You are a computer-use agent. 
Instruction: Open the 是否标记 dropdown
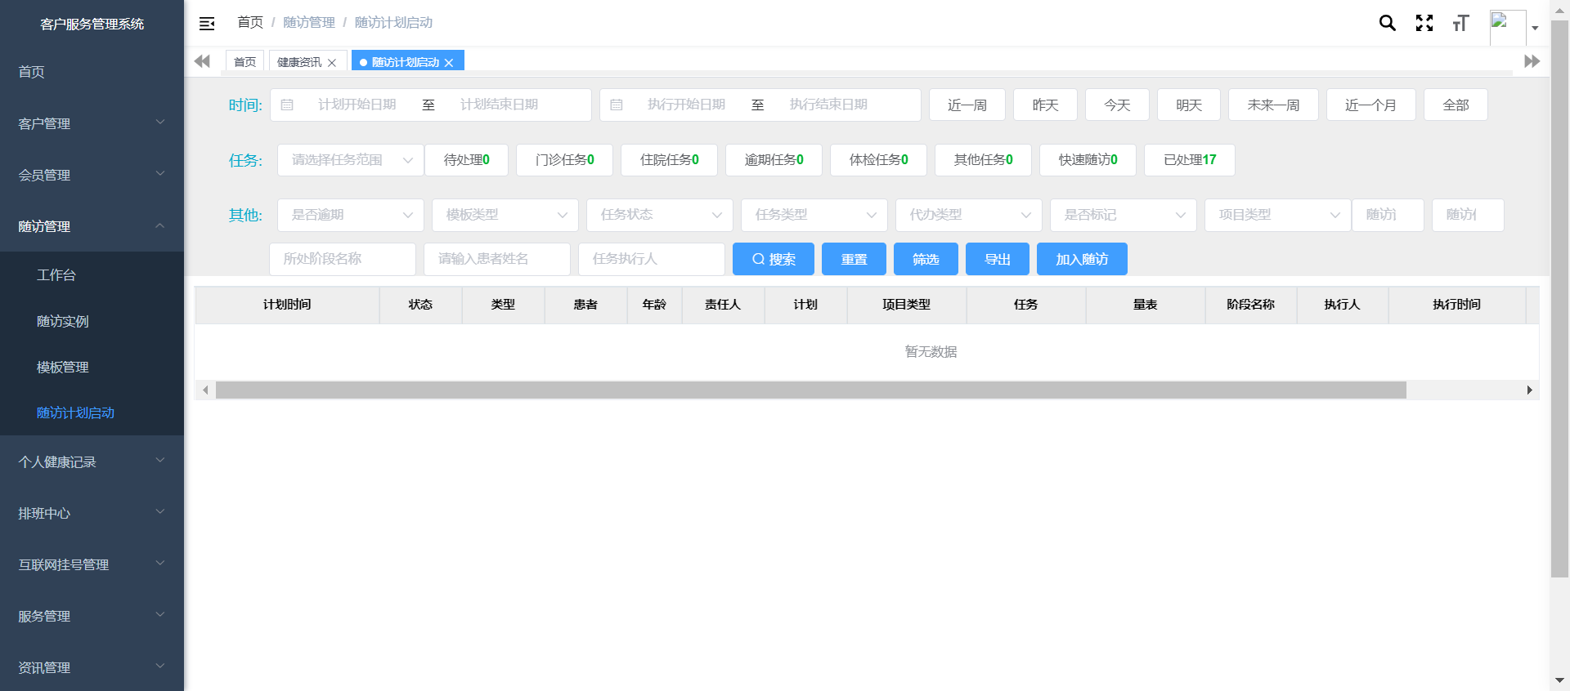1124,215
